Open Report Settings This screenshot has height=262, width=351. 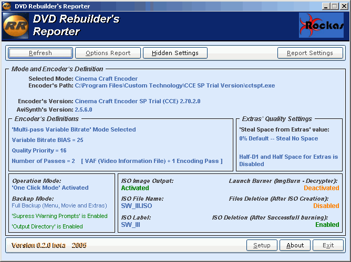310,53
